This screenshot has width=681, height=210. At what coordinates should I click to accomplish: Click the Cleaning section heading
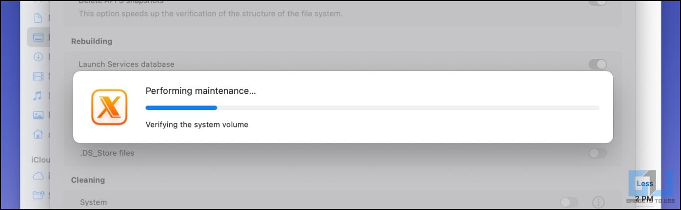88,180
